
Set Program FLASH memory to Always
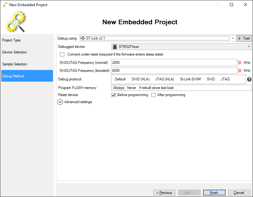tap(118, 88)
